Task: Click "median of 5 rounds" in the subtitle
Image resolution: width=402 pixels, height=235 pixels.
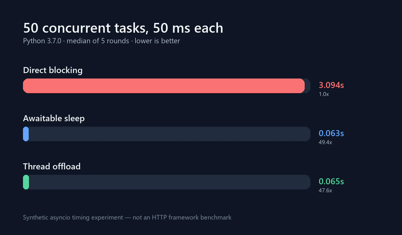Action: [x=98, y=41]
